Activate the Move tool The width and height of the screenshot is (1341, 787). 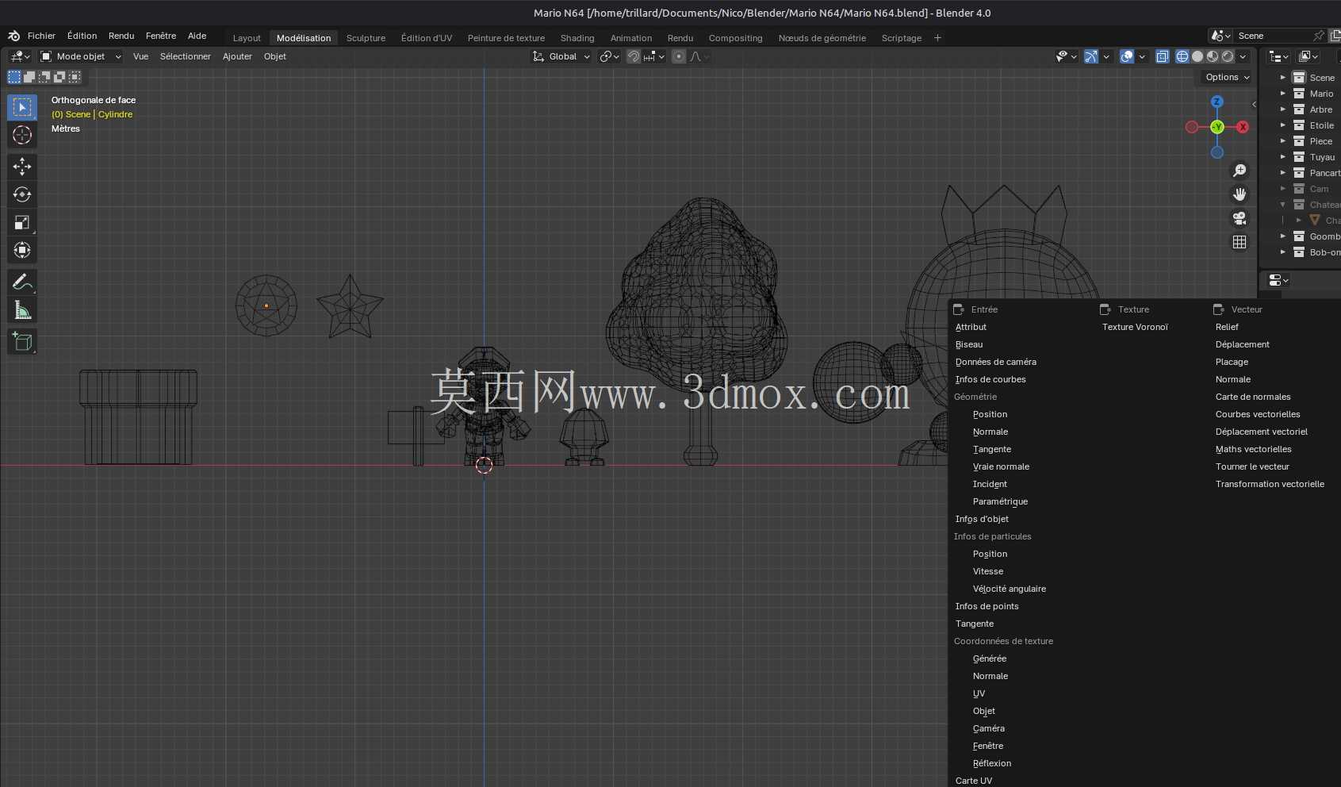pos(22,166)
